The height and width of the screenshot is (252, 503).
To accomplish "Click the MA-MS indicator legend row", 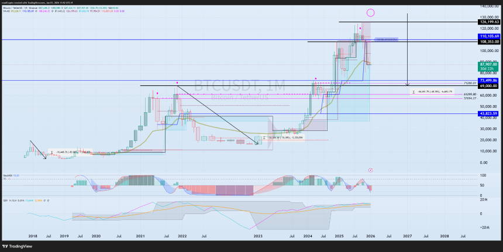I will tap(64, 11).
